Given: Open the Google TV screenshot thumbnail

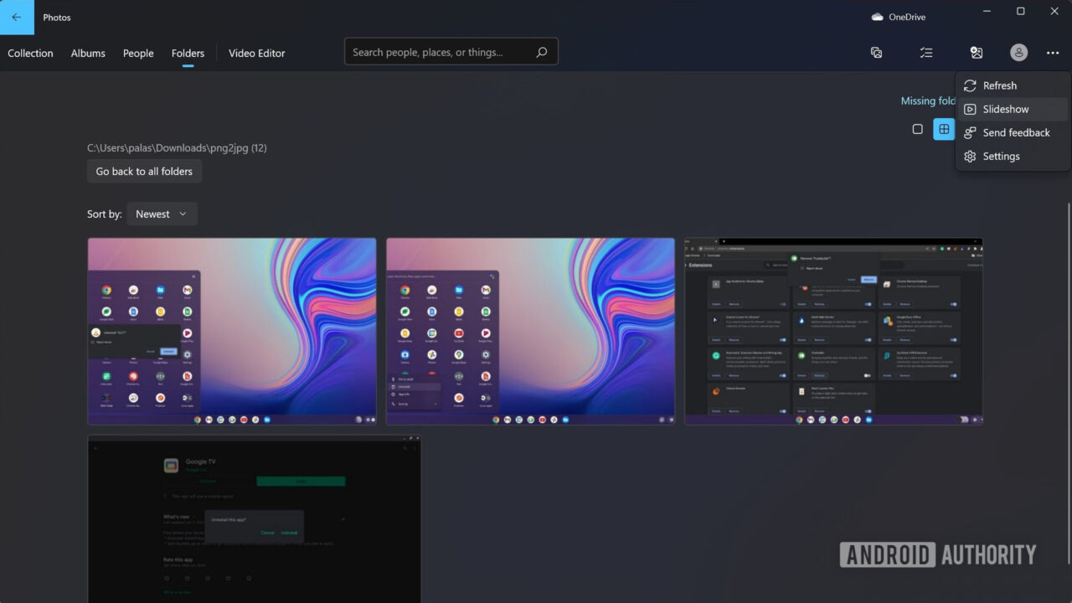Looking at the screenshot, I should [255, 519].
